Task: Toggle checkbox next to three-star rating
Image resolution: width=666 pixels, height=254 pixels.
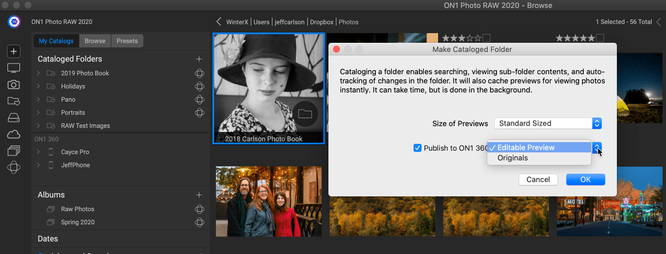Action: [x=486, y=38]
